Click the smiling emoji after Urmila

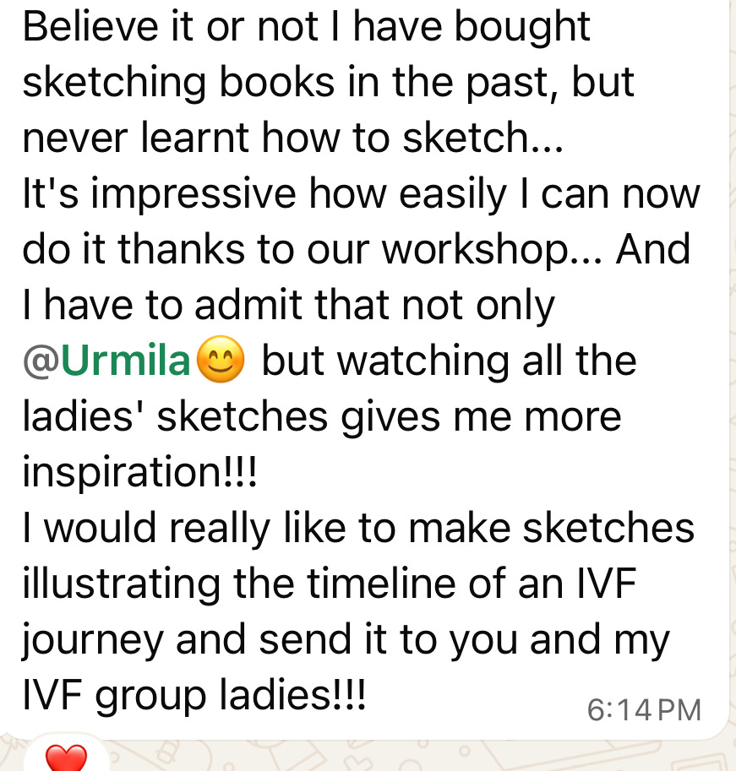(221, 360)
